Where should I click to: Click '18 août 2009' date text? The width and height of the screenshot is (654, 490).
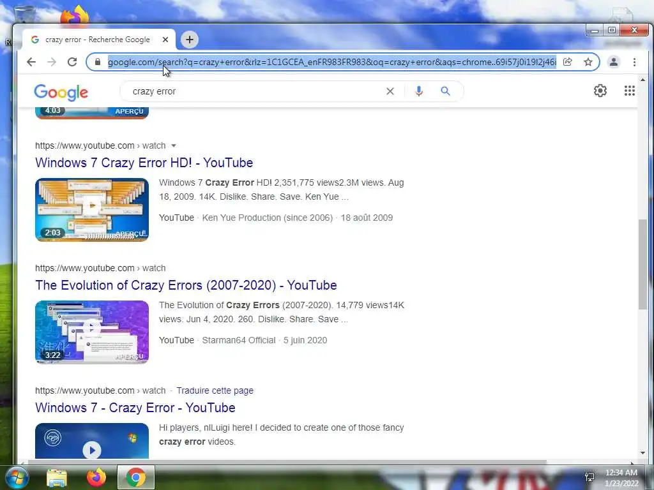click(367, 218)
